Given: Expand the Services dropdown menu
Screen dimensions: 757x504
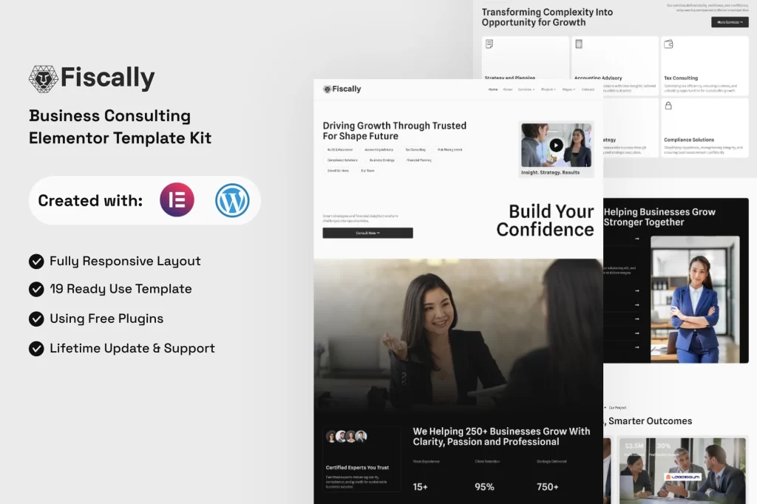Looking at the screenshot, I should point(526,89).
